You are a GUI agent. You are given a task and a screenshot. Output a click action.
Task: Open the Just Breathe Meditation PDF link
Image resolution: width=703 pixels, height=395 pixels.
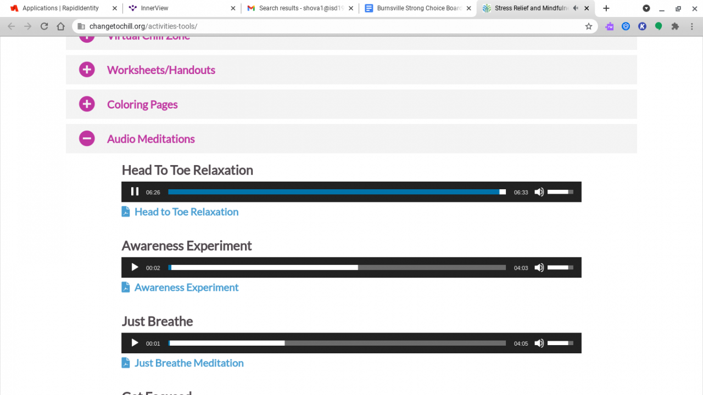click(x=189, y=363)
